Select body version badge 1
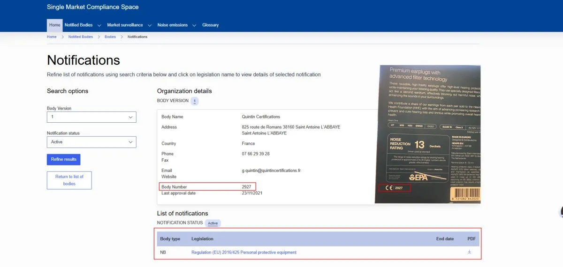This screenshot has height=267, width=563. 195,101
